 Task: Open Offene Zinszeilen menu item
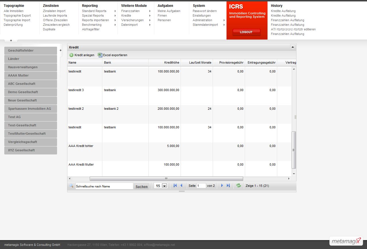point(55,20)
